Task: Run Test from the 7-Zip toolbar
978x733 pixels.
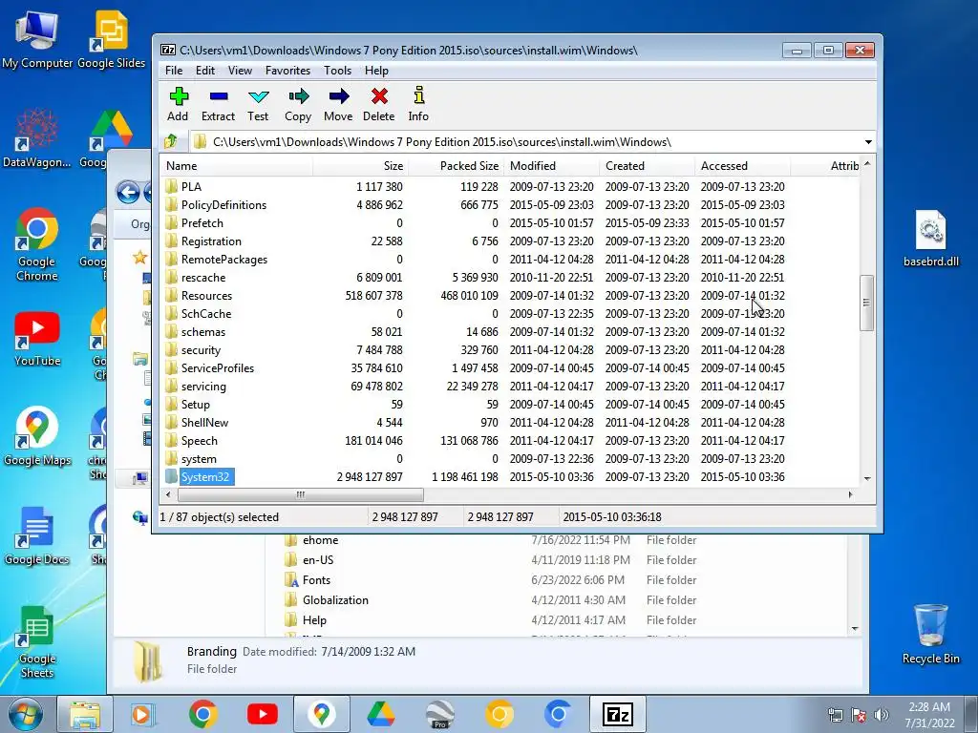Action: point(258,104)
